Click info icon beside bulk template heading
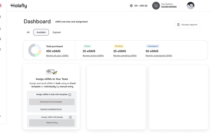 [x=70, y=95]
